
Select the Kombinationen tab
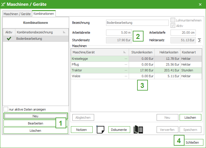coord(43,14)
